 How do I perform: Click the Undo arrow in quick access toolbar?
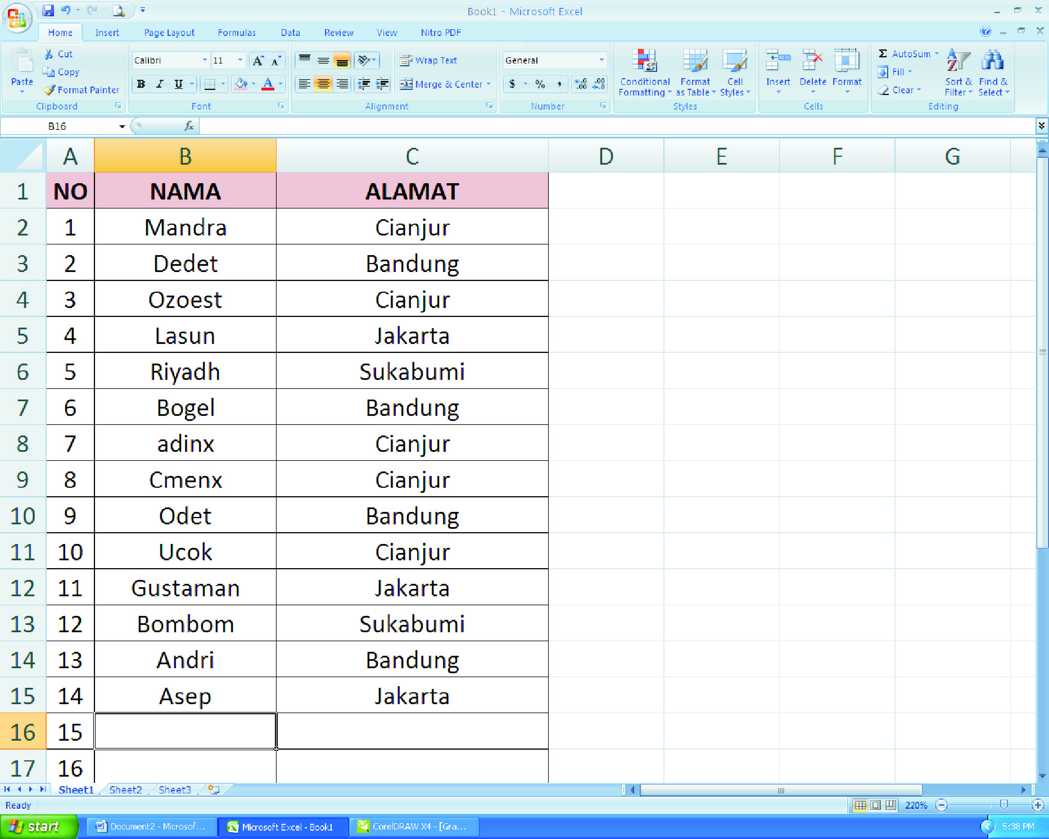(66, 10)
